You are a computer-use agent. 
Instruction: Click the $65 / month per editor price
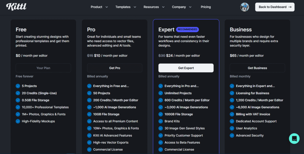point(247,56)
